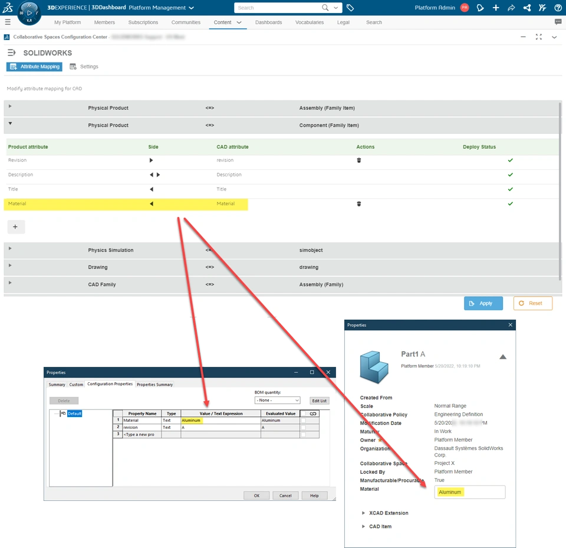
Task: Toggle the header checkbox in property table
Action: [x=303, y=414]
